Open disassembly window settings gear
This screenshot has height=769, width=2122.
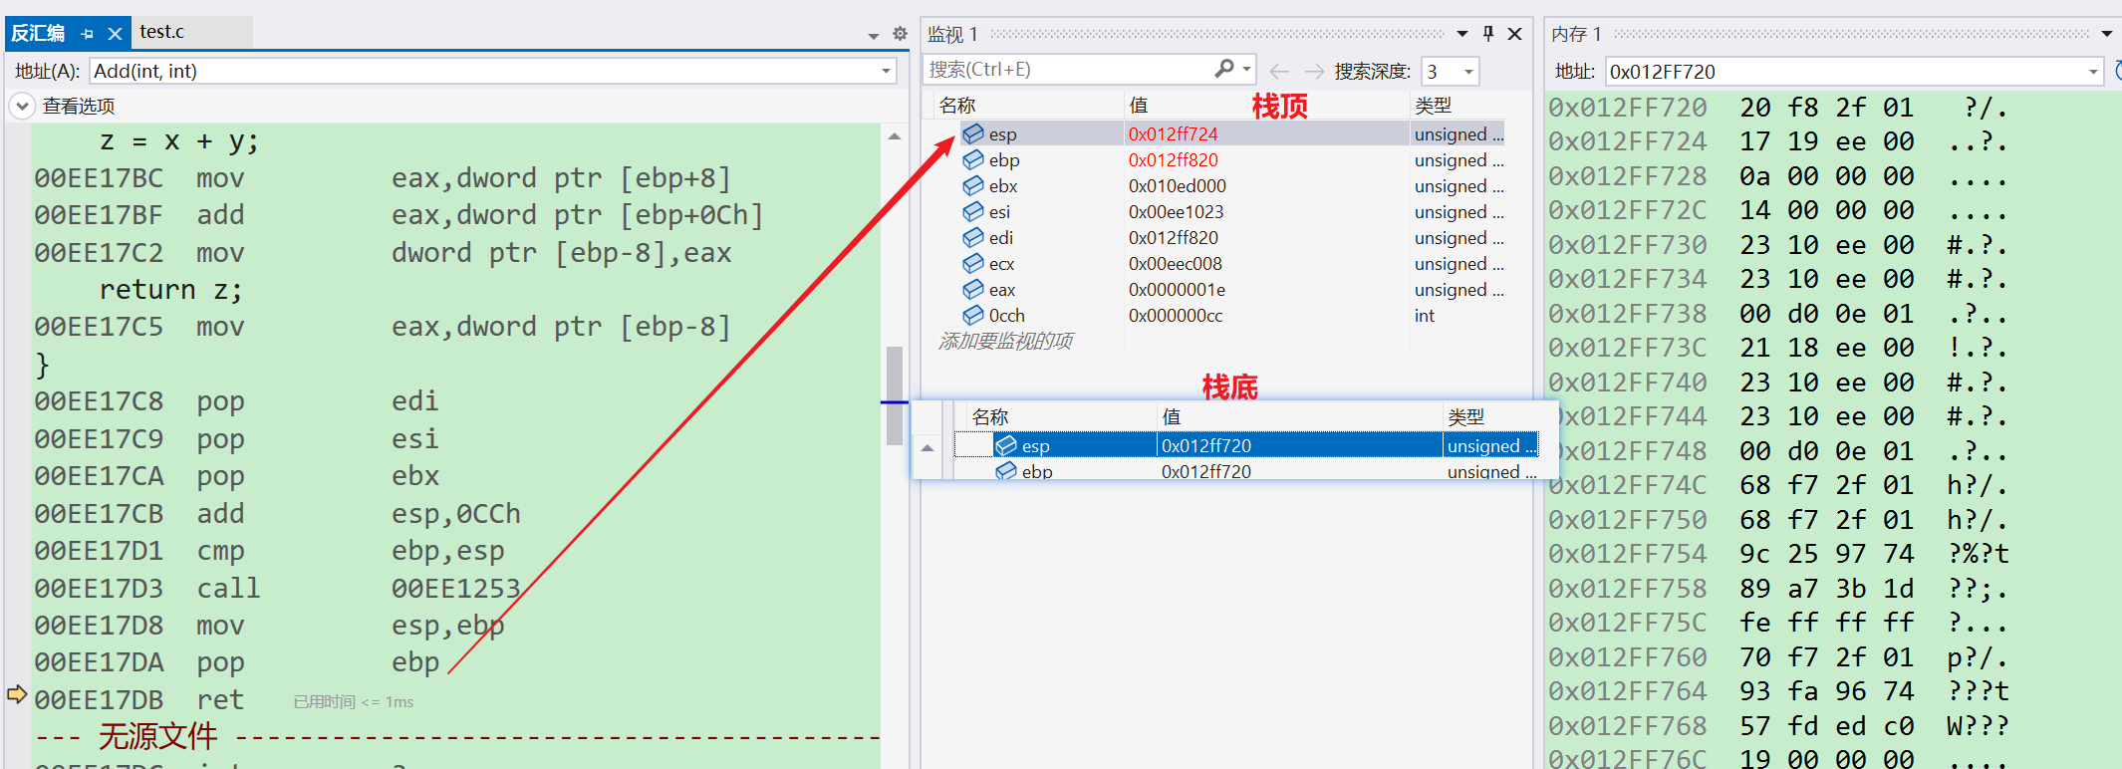(x=900, y=34)
